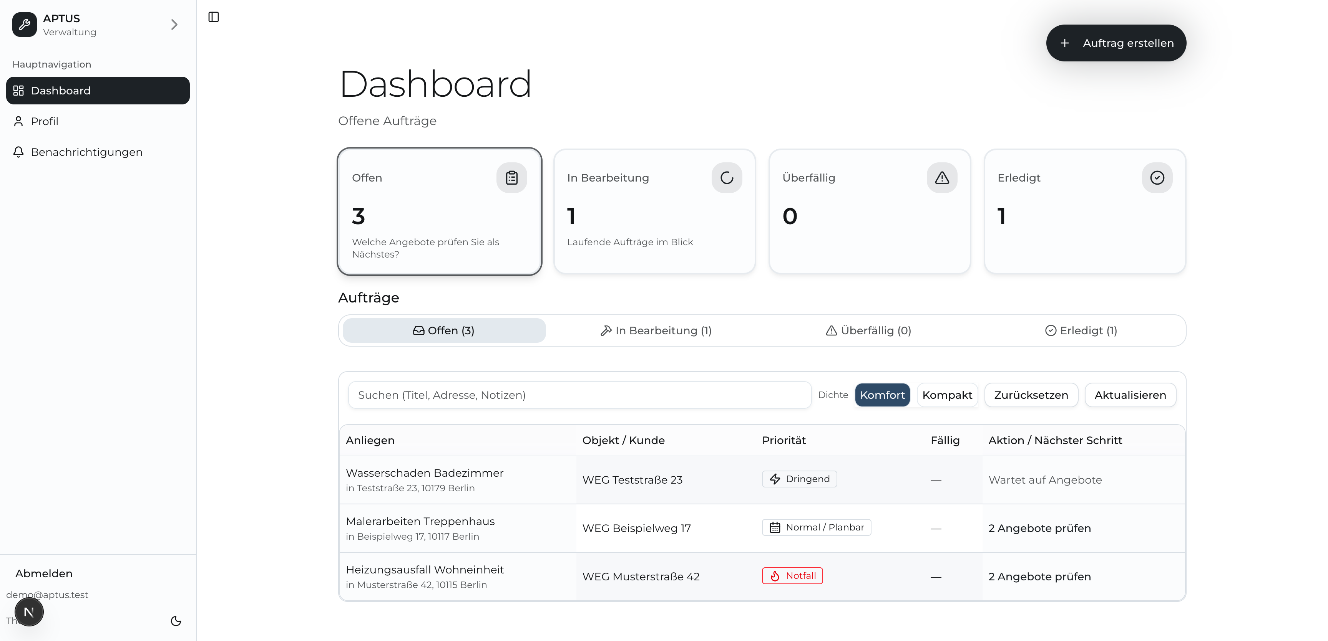
Task: Click the clipboard icon on the Offen card
Action: (x=511, y=177)
